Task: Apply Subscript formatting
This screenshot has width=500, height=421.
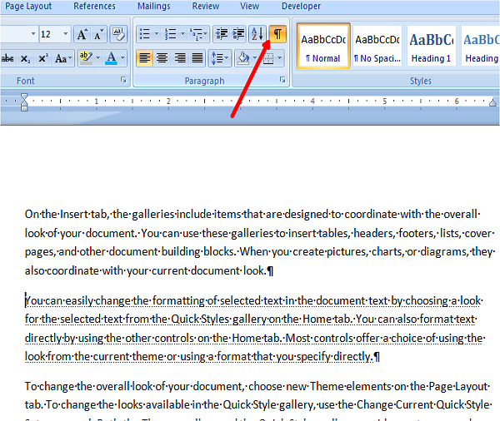Action: point(25,58)
